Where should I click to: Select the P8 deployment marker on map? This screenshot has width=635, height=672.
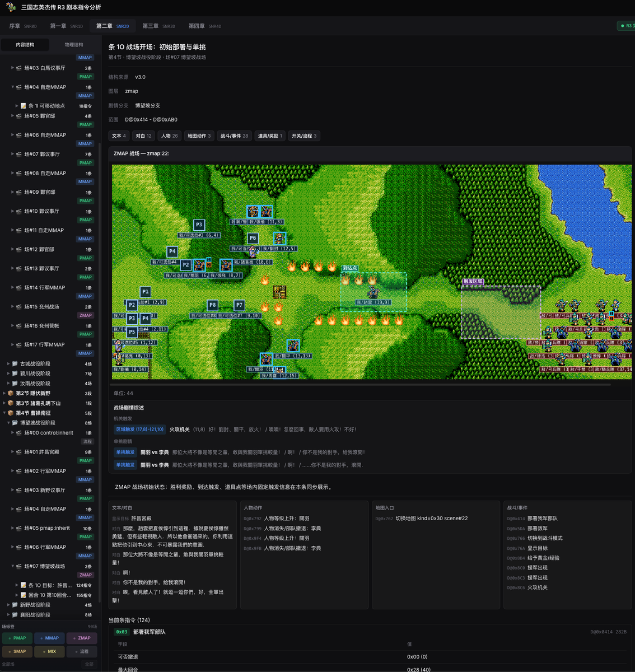212,305
